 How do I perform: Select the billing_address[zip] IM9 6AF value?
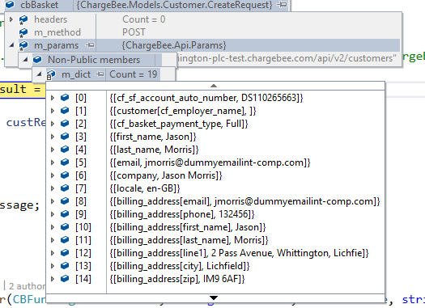pos(177,279)
